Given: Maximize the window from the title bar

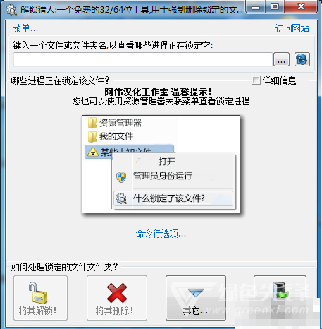Looking at the screenshot, I should pyautogui.click(x=275, y=6).
